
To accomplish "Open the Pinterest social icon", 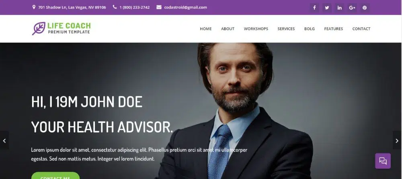I will [365, 8].
